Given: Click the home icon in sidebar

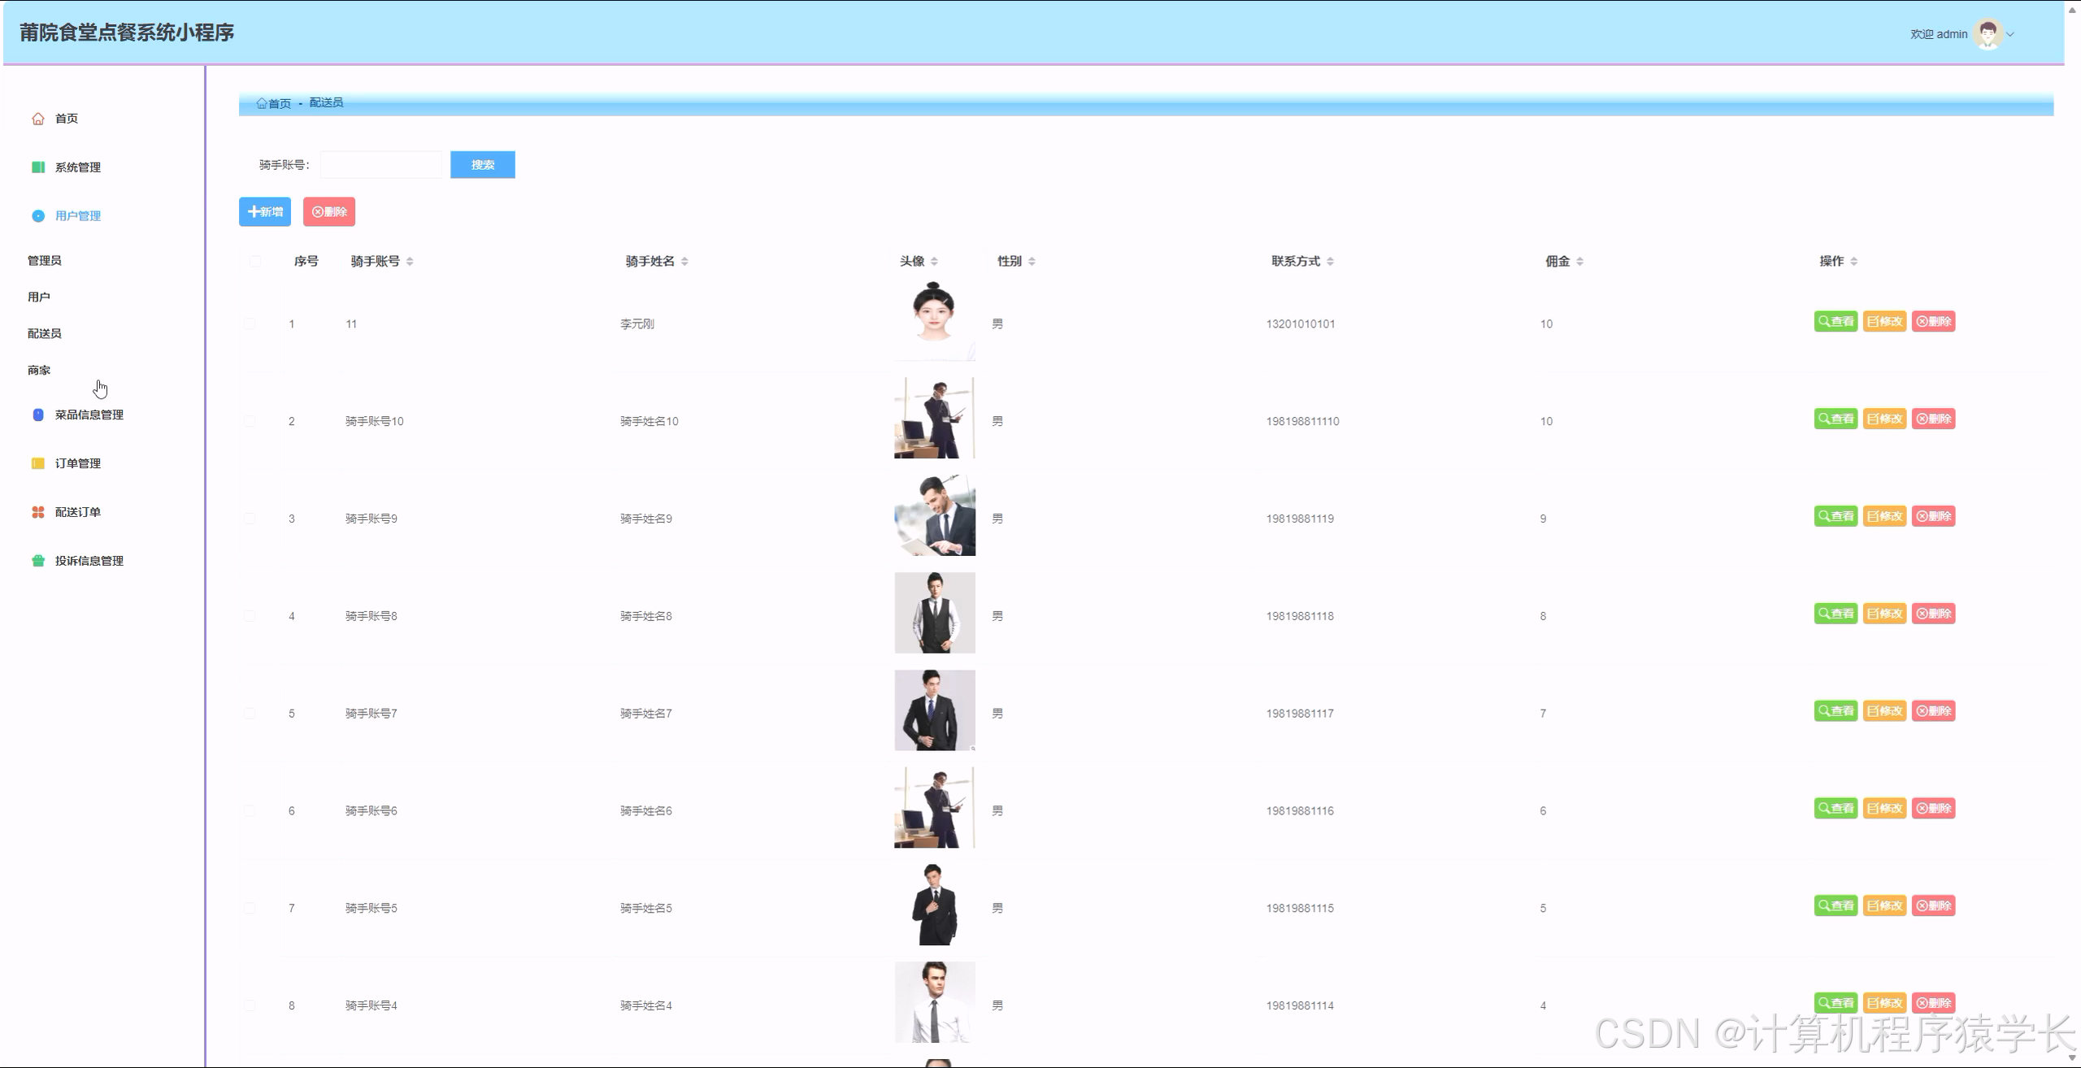Looking at the screenshot, I should (x=38, y=119).
